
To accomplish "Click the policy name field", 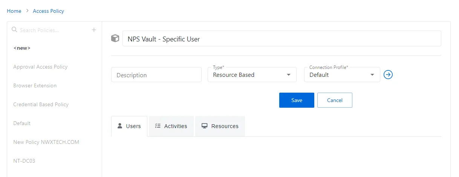I will [x=282, y=39].
